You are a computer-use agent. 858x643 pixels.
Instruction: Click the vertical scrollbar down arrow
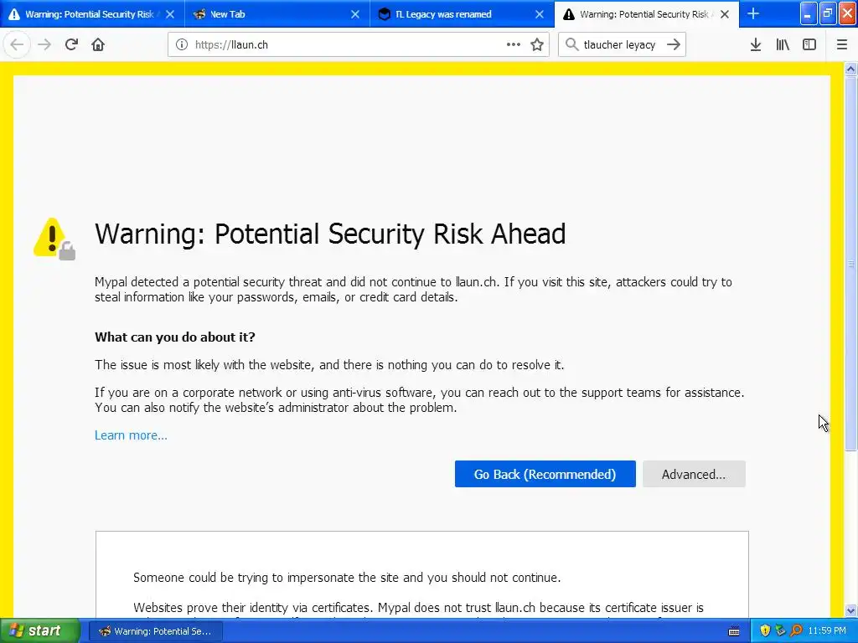coord(850,610)
